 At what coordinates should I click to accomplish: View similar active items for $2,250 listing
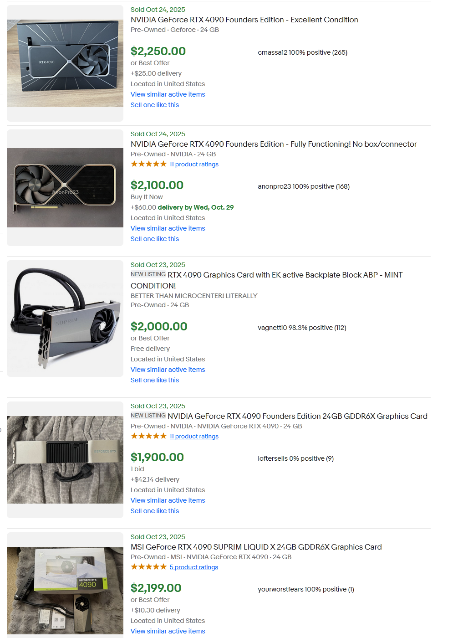(168, 94)
